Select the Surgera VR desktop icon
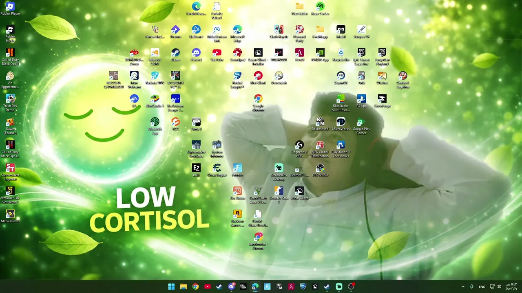 click(x=361, y=32)
